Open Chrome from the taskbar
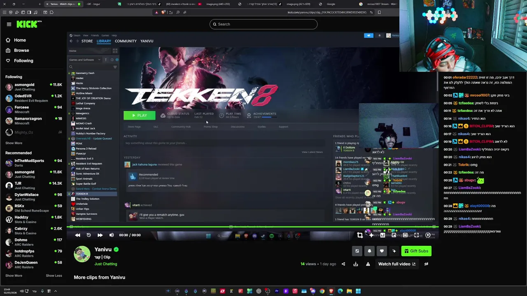The height and width of the screenshot is (296, 527). point(322,291)
